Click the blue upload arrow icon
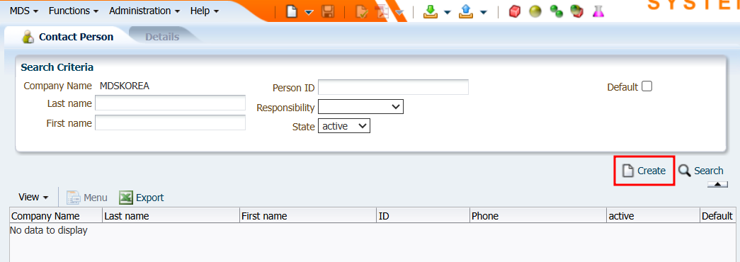740x262 pixels. 466,11
